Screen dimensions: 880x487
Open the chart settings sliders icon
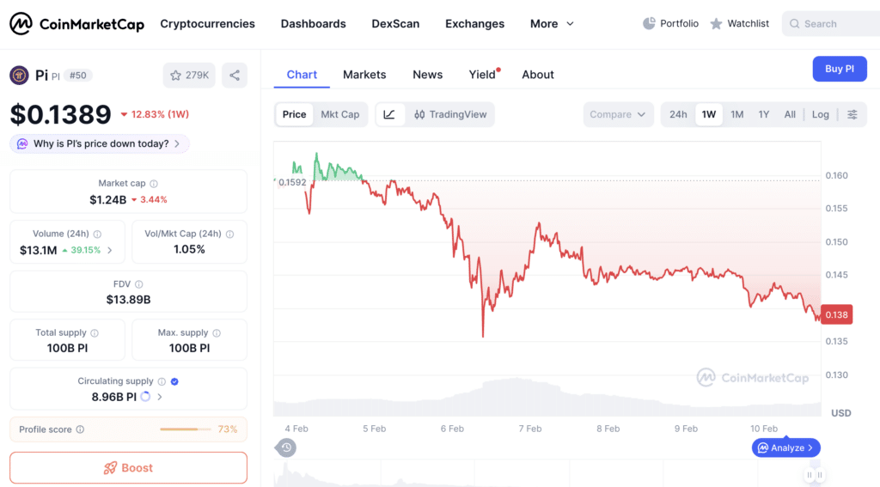tap(852, 114)
